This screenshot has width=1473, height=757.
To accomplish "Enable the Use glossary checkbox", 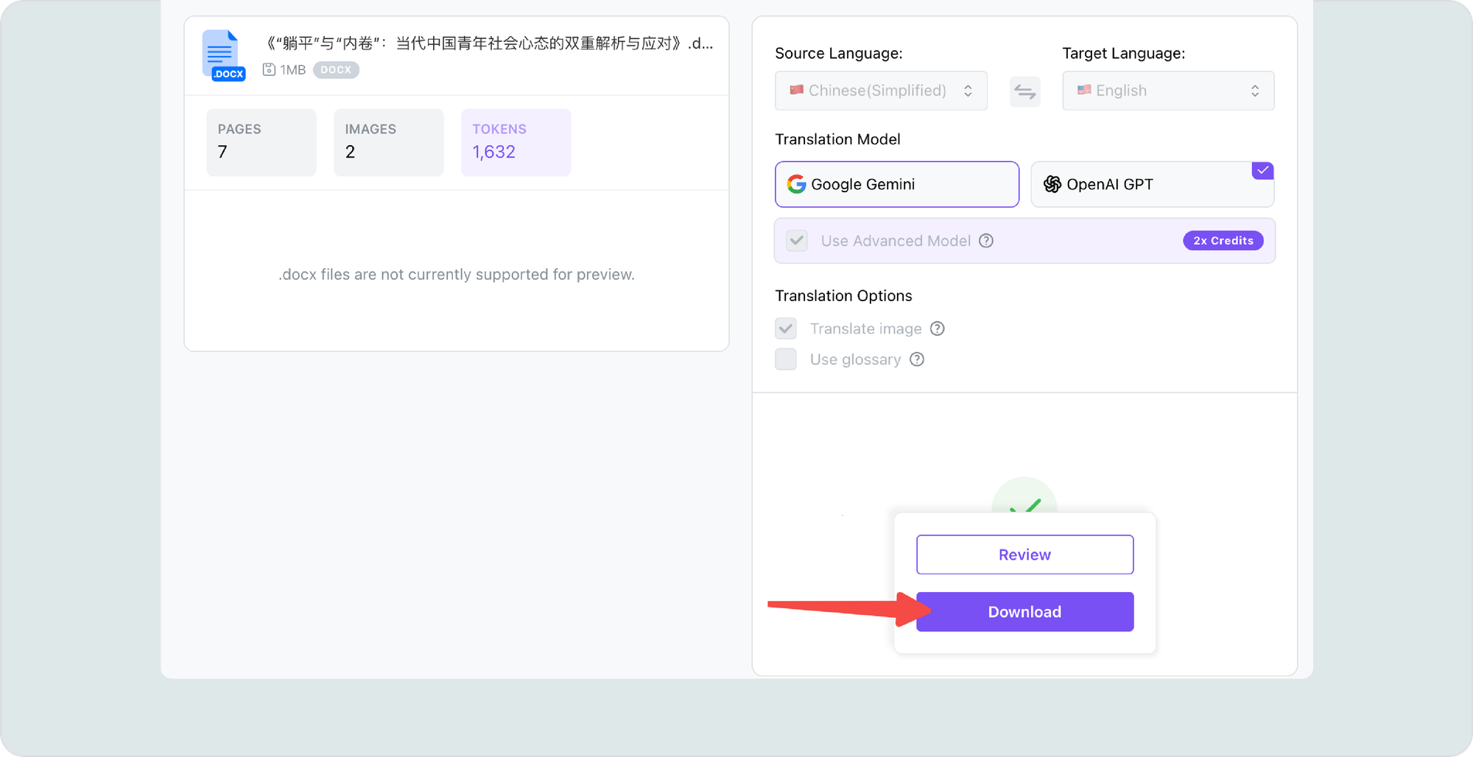I will pos(786,359).
